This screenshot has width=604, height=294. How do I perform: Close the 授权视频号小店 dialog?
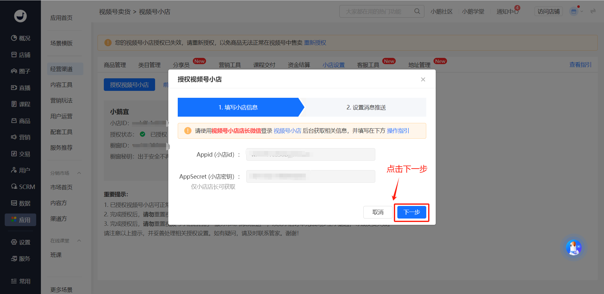pos(423,79)
